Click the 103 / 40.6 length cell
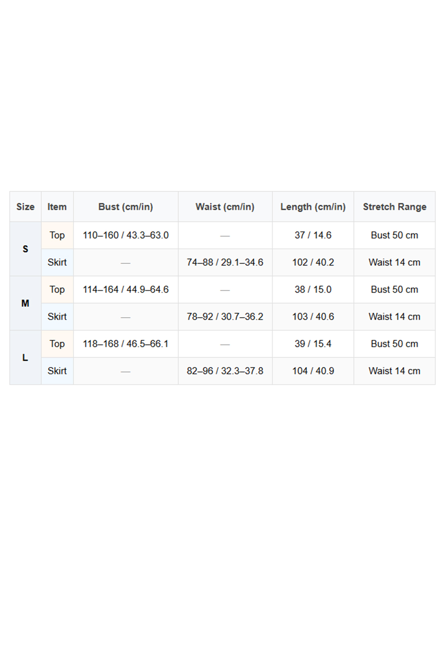The height and width of the screenshot is (667, 445). [x=313, y=317]
